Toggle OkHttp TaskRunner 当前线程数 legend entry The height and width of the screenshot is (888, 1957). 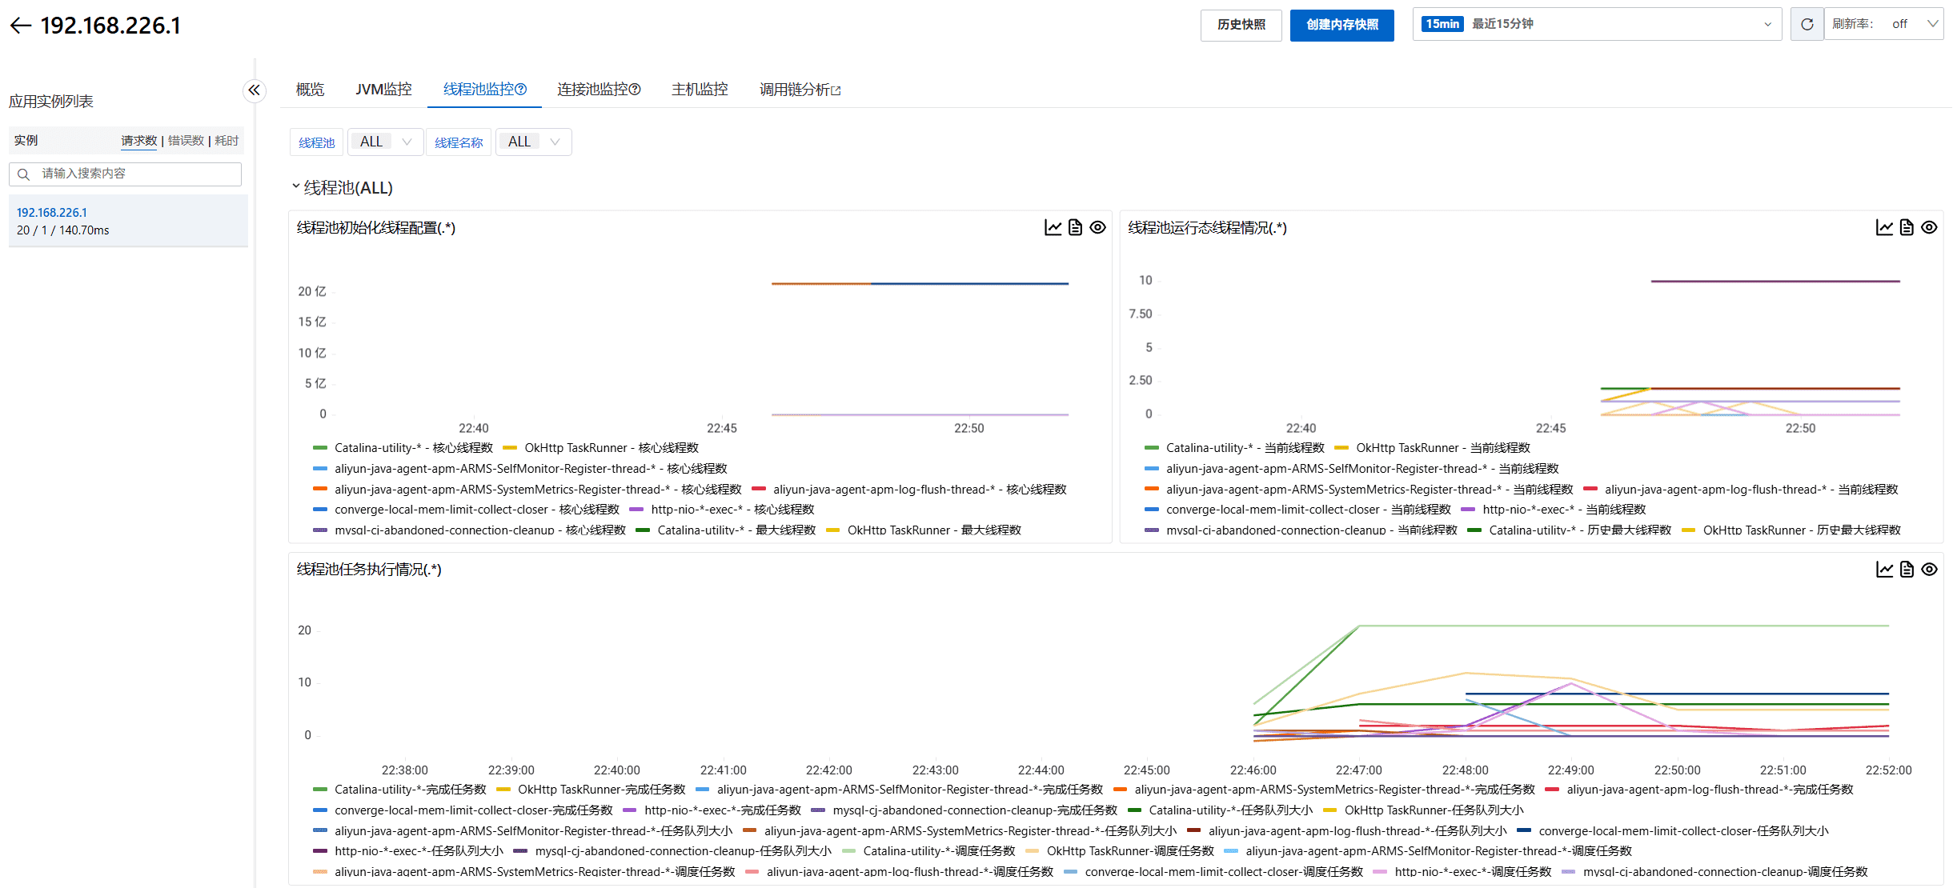[x=1432, y=448]
